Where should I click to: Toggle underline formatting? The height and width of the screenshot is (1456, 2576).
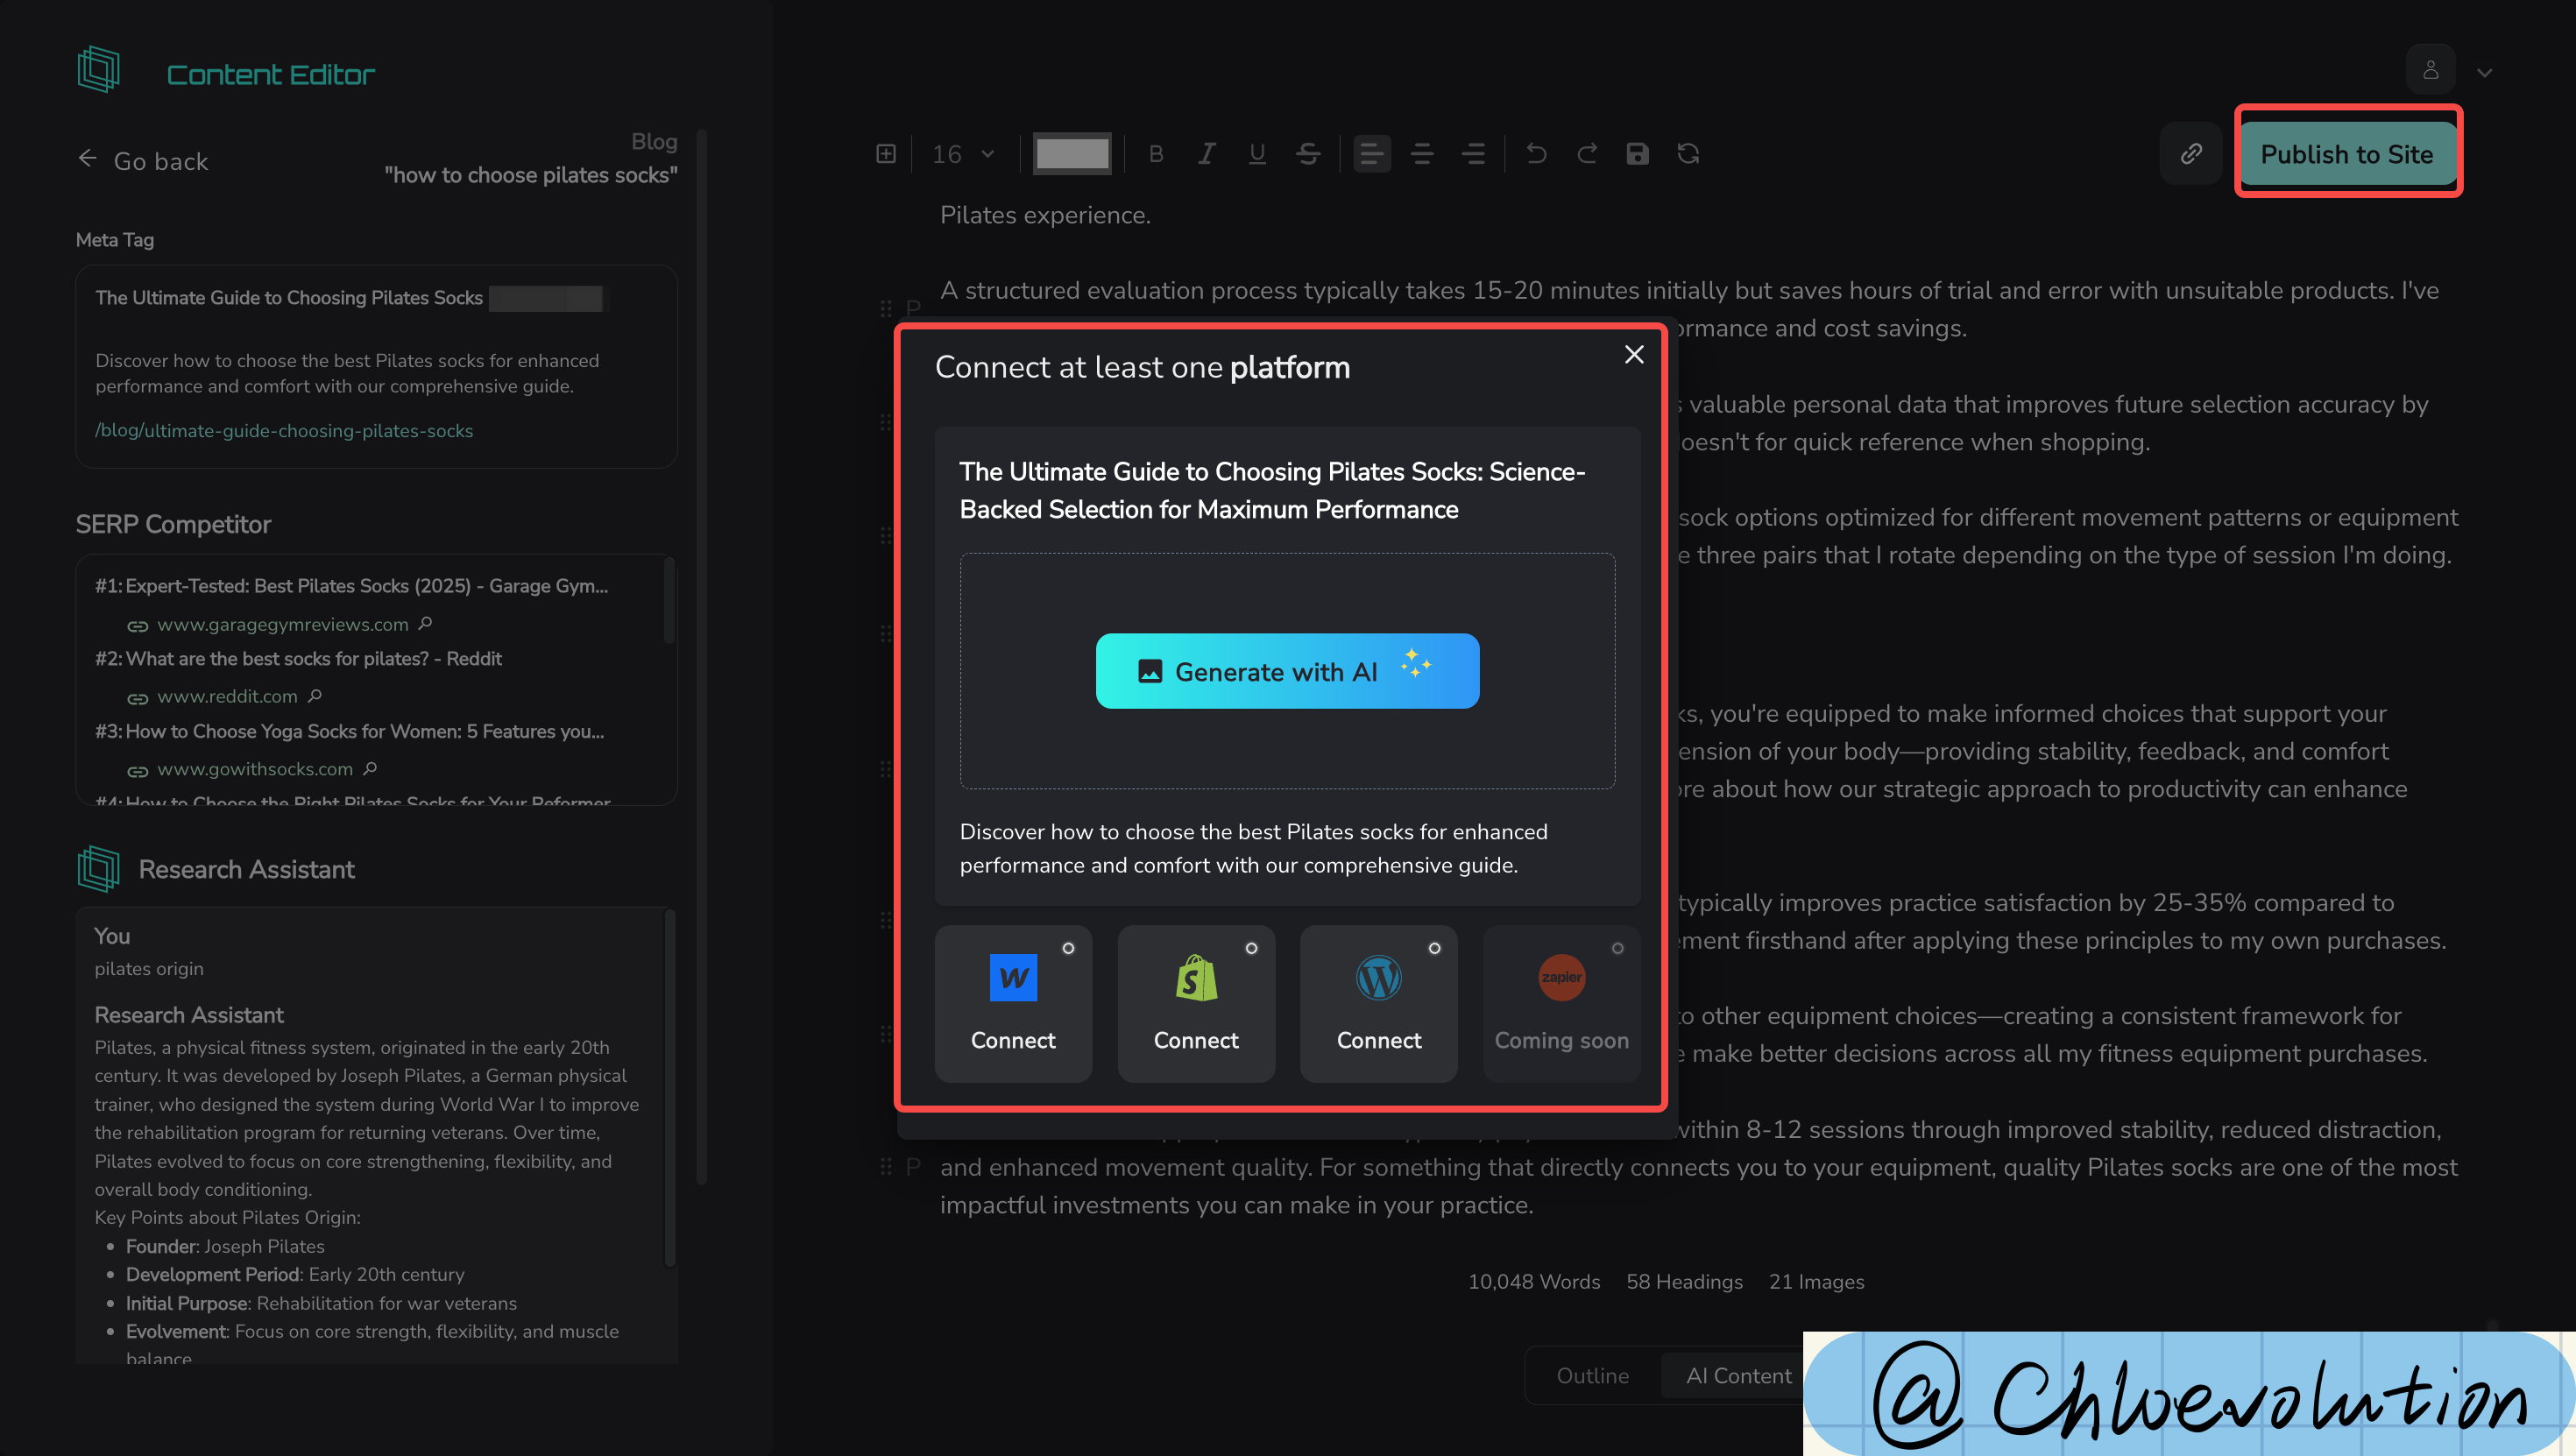(x=1257, y=154)
